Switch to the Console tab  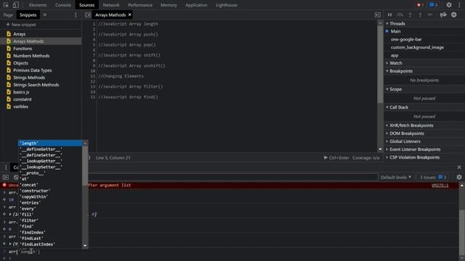pyautogui.click(x=63, y=5)
